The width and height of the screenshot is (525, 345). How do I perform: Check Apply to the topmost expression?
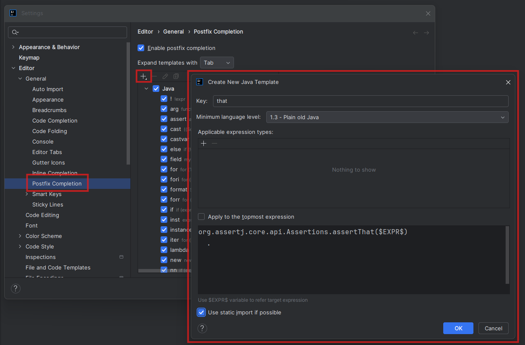coord(201,217)
